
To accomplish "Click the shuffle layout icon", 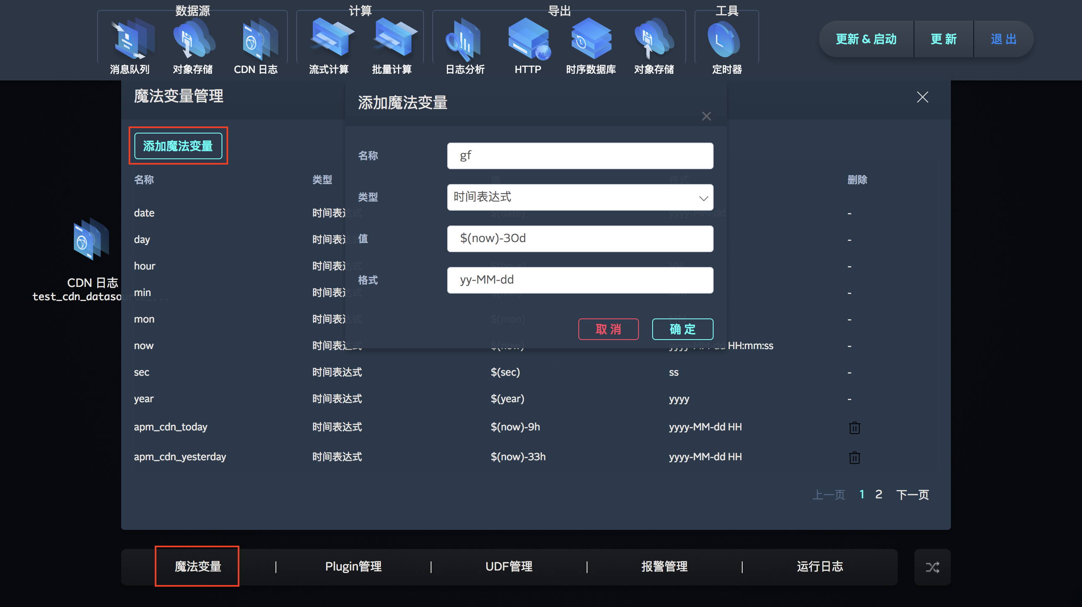I will pyautogui.click(x=933, y=567).
